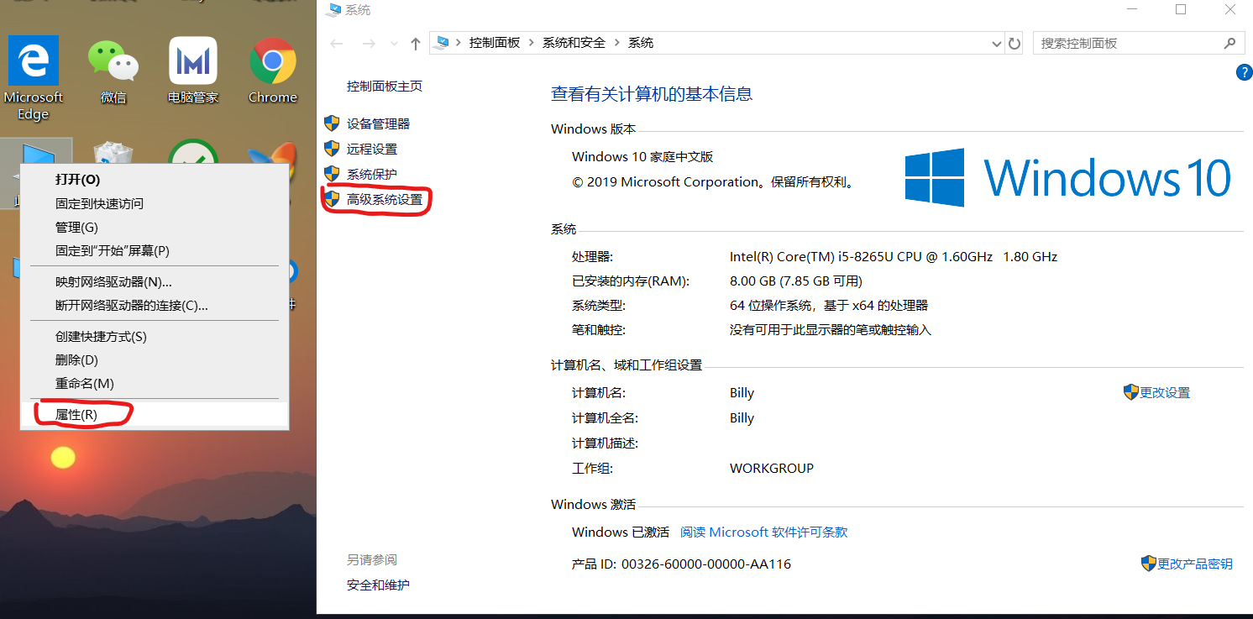Expand chevron after 系统和安全 breadcrumb
The width and height of the screenshot is (1253, 619).
pyautogui.click(x=617, y=43)
